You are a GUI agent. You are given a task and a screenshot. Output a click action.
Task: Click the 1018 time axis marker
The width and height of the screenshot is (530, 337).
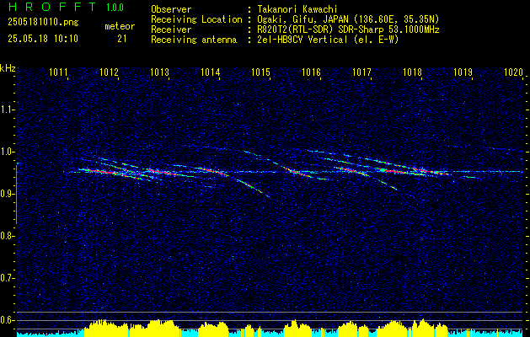pos(412,72)
